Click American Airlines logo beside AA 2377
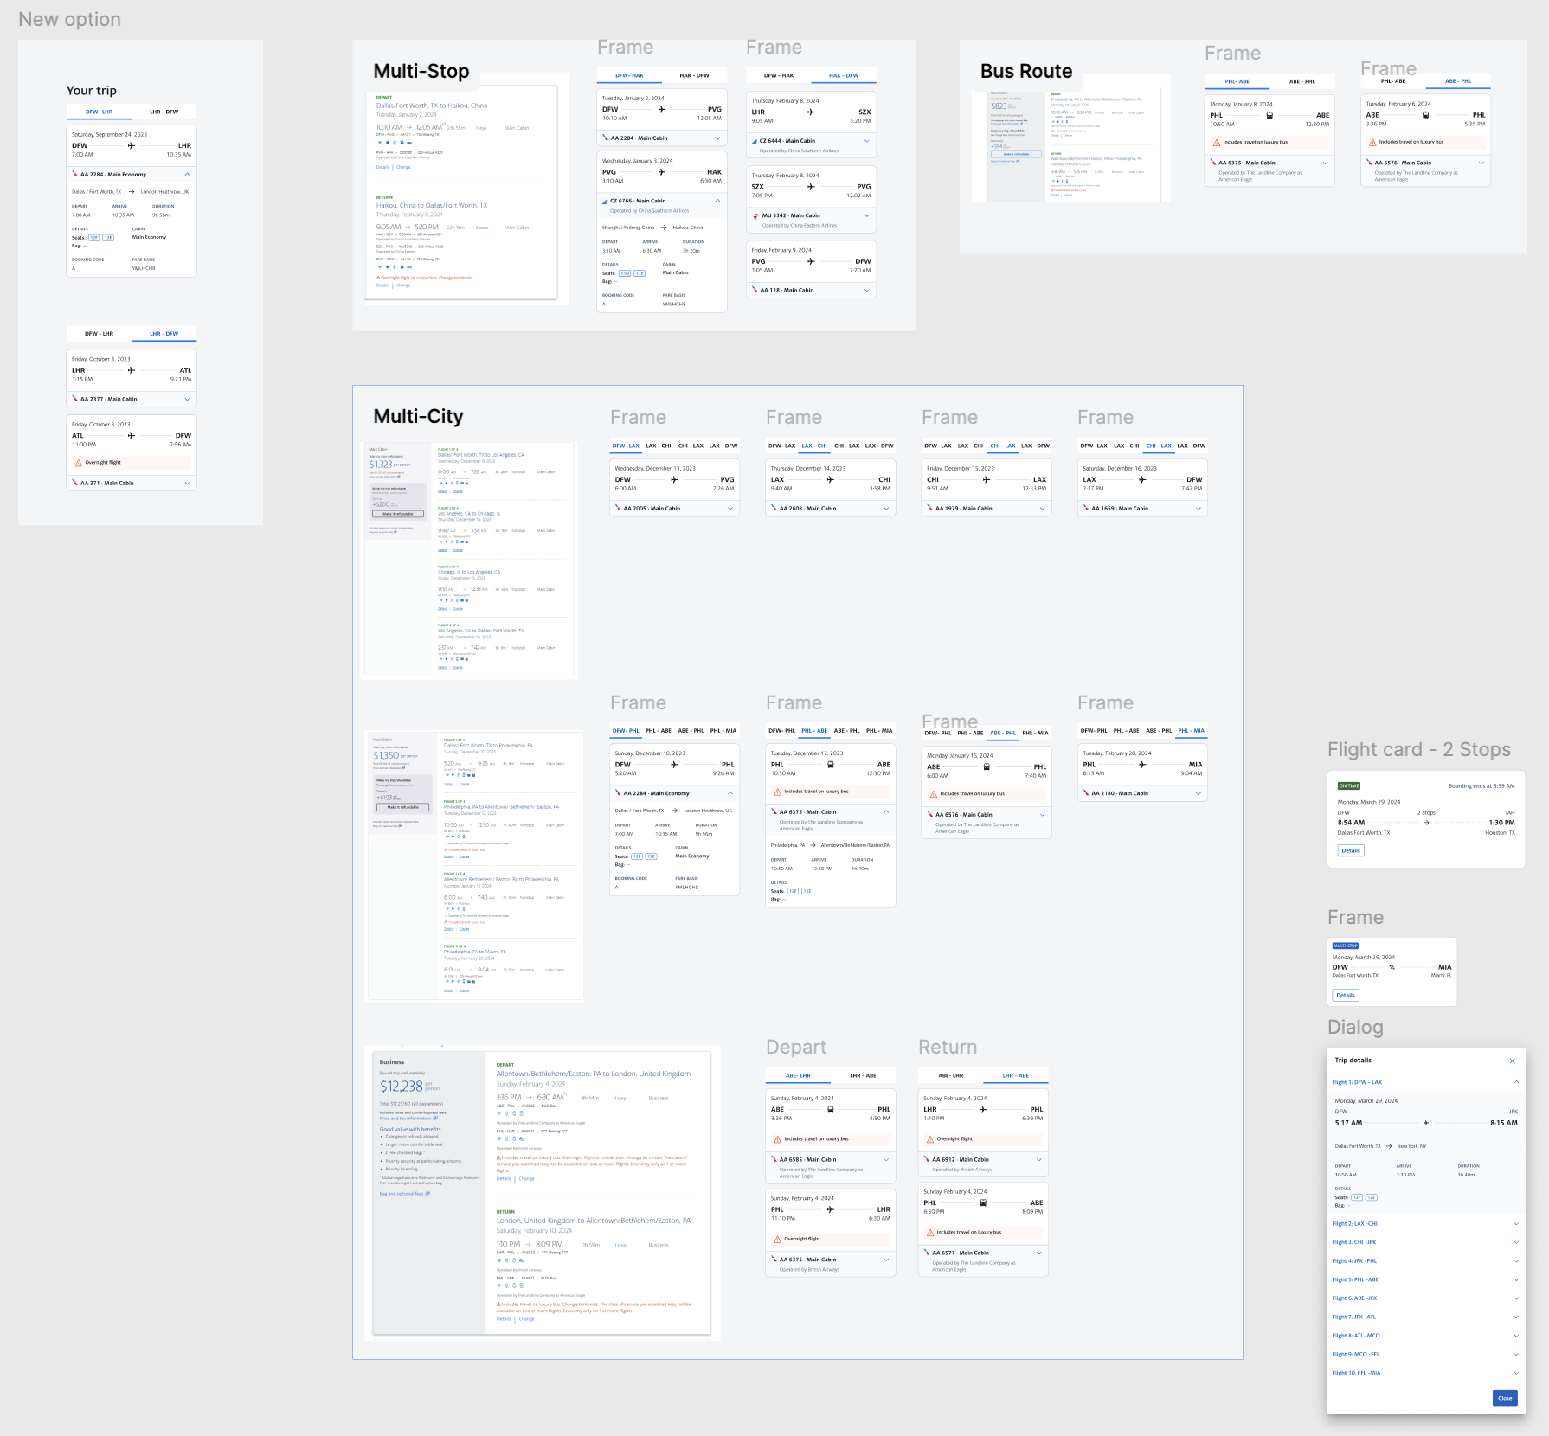This screenshot has height=1436, width=1549. [x=75, y=399]
